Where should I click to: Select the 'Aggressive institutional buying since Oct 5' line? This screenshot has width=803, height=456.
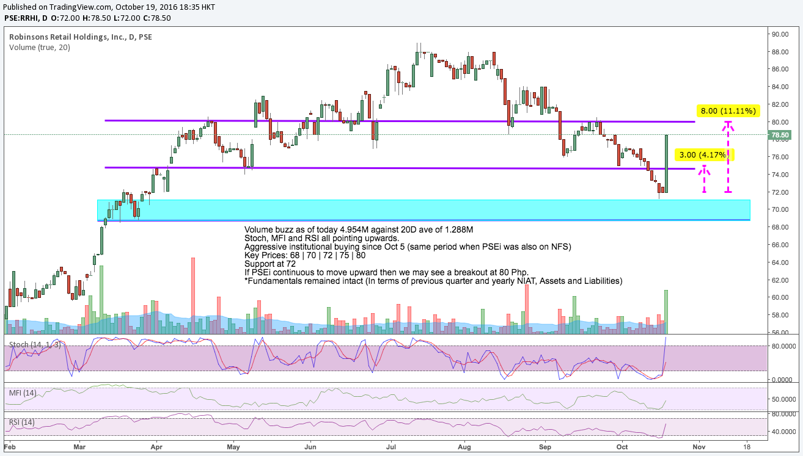[x=407, y=247]
